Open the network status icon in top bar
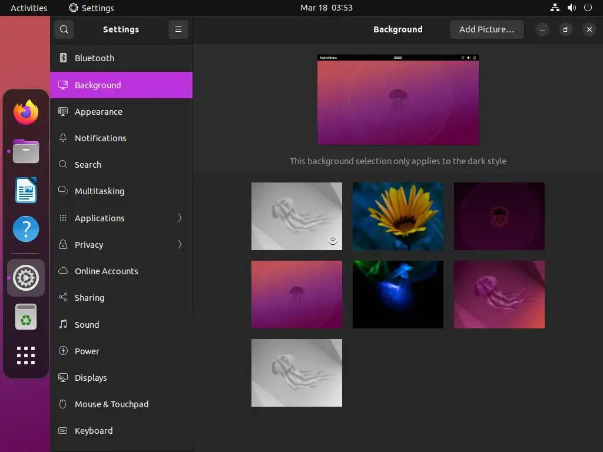 pos(555,8)
